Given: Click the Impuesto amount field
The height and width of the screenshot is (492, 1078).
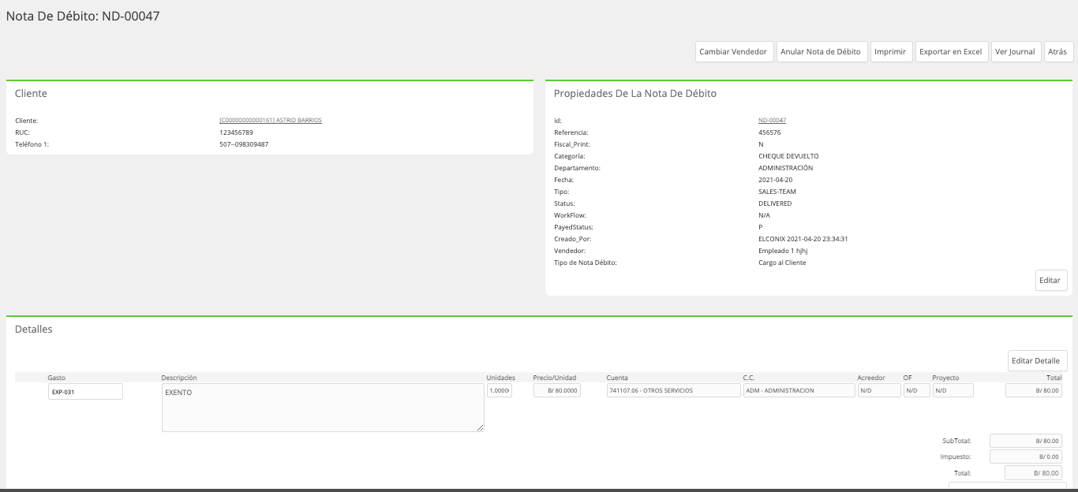Looking at the screenshot, I should 1026,457.
